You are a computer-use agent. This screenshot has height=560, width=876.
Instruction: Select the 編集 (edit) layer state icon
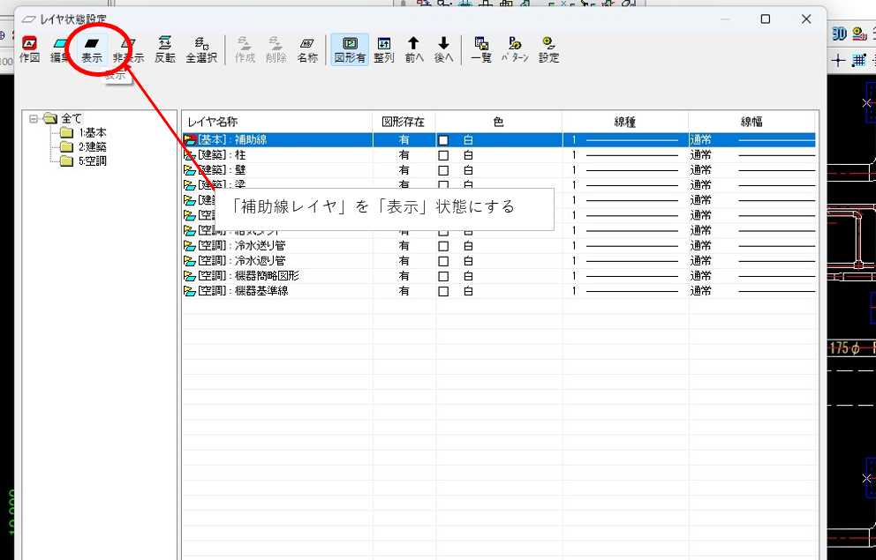60,49
